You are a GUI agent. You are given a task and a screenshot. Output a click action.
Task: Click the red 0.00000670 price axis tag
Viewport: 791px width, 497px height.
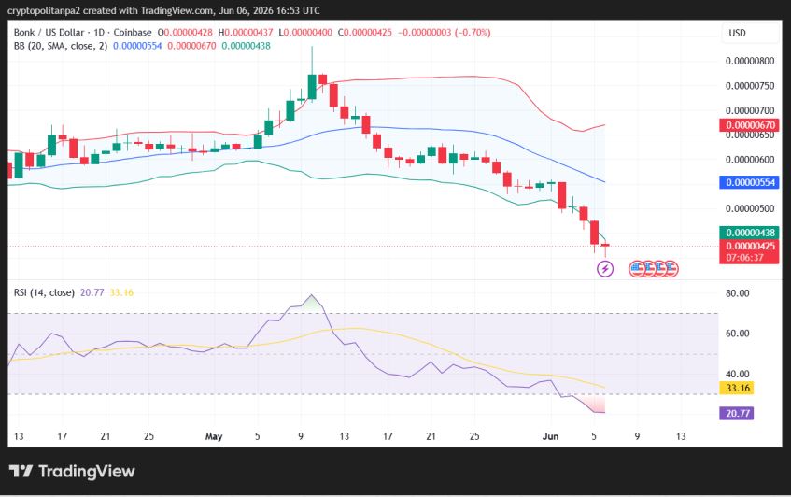click(750, 125)
